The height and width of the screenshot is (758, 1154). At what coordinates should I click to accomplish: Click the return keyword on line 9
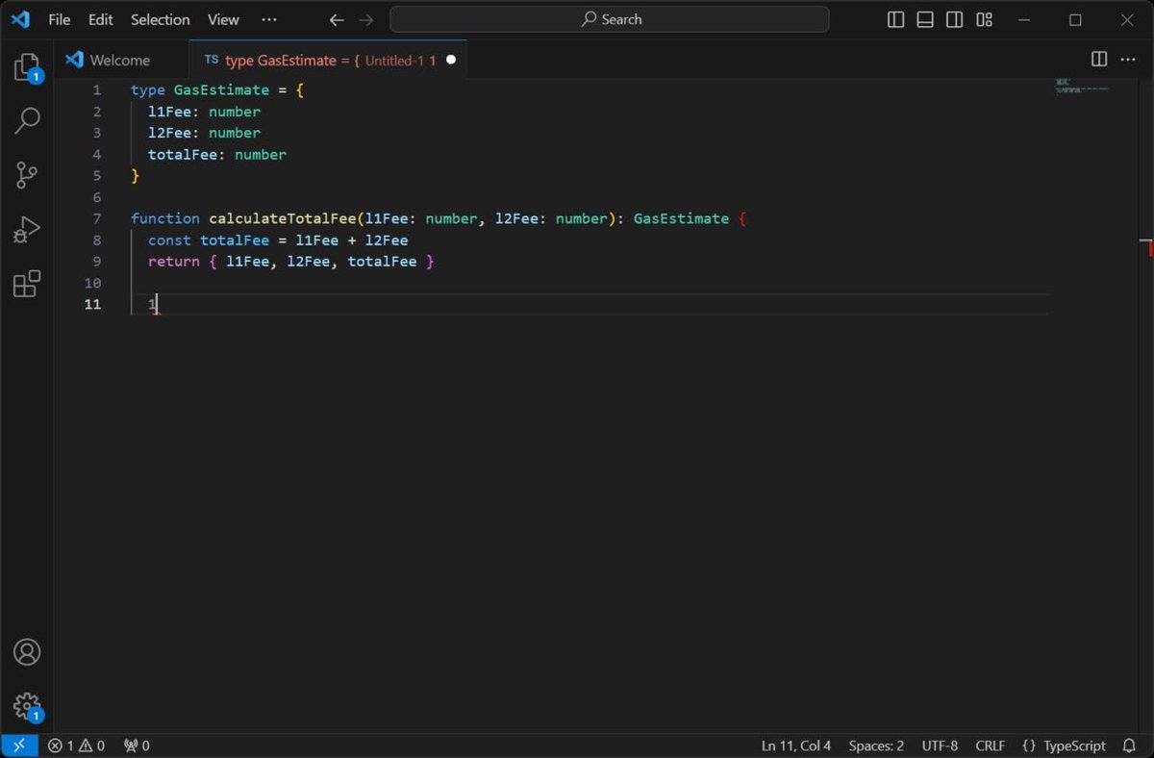(173, 262)
